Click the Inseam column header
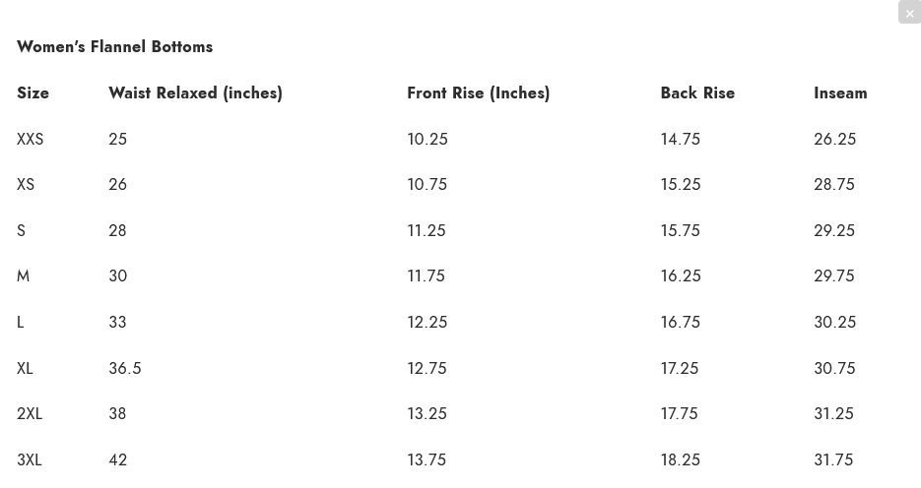 pyautogui.click(x=840, y=92)
